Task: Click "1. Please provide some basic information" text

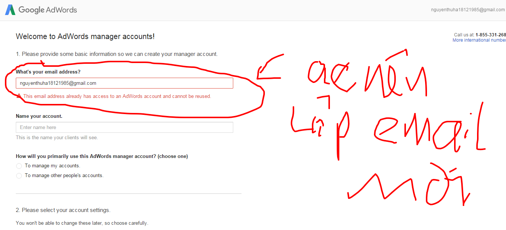Action: click(117, 54)
